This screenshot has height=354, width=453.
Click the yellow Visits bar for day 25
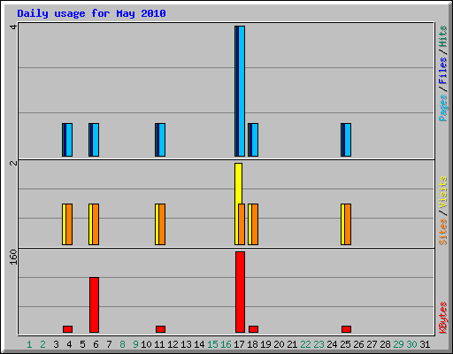[x=342, y=224]
